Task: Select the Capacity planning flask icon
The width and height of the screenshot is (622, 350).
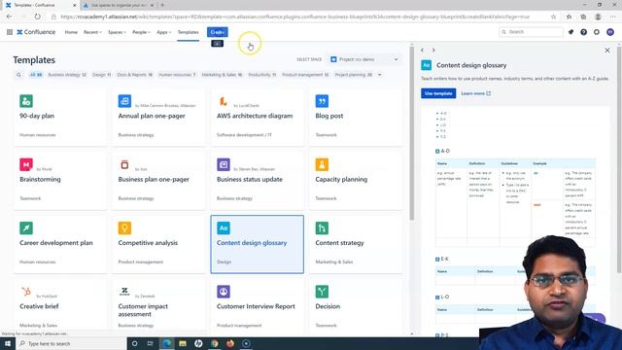Action: point(322,164)
